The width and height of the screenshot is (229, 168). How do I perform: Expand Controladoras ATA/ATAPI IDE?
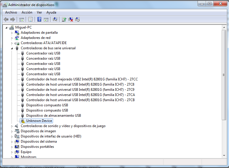12,43
